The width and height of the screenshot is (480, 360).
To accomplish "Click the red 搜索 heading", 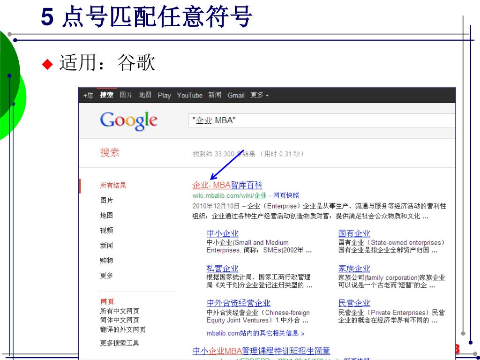I will point(110,152).
